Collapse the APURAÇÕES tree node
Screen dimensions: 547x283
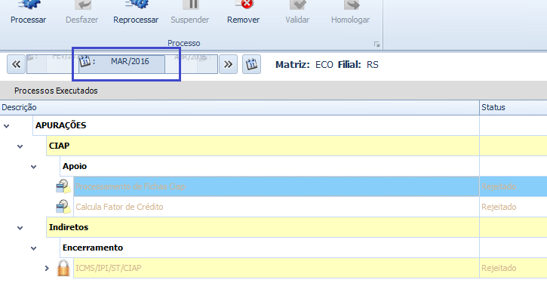coord(6,126)
